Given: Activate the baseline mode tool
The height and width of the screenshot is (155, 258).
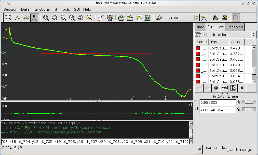Looking at the screenshot, I should (26, 18).
